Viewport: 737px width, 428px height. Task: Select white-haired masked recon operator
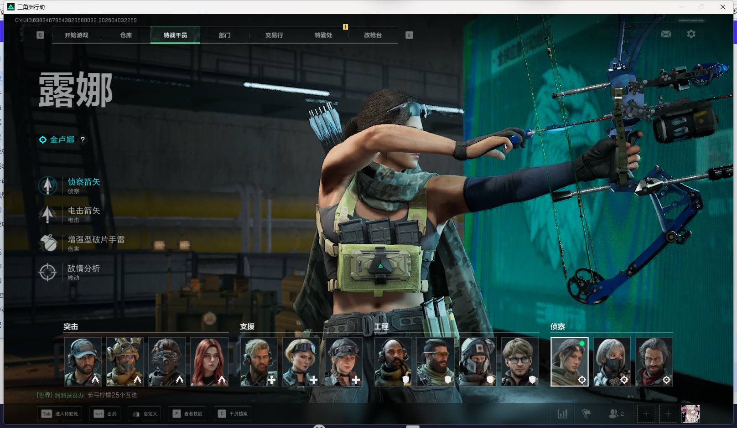612,361
